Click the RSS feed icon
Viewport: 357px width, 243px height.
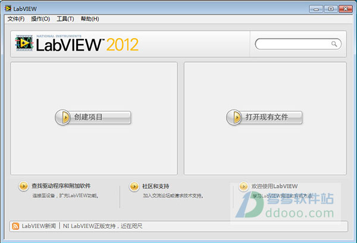click(15, 226)
